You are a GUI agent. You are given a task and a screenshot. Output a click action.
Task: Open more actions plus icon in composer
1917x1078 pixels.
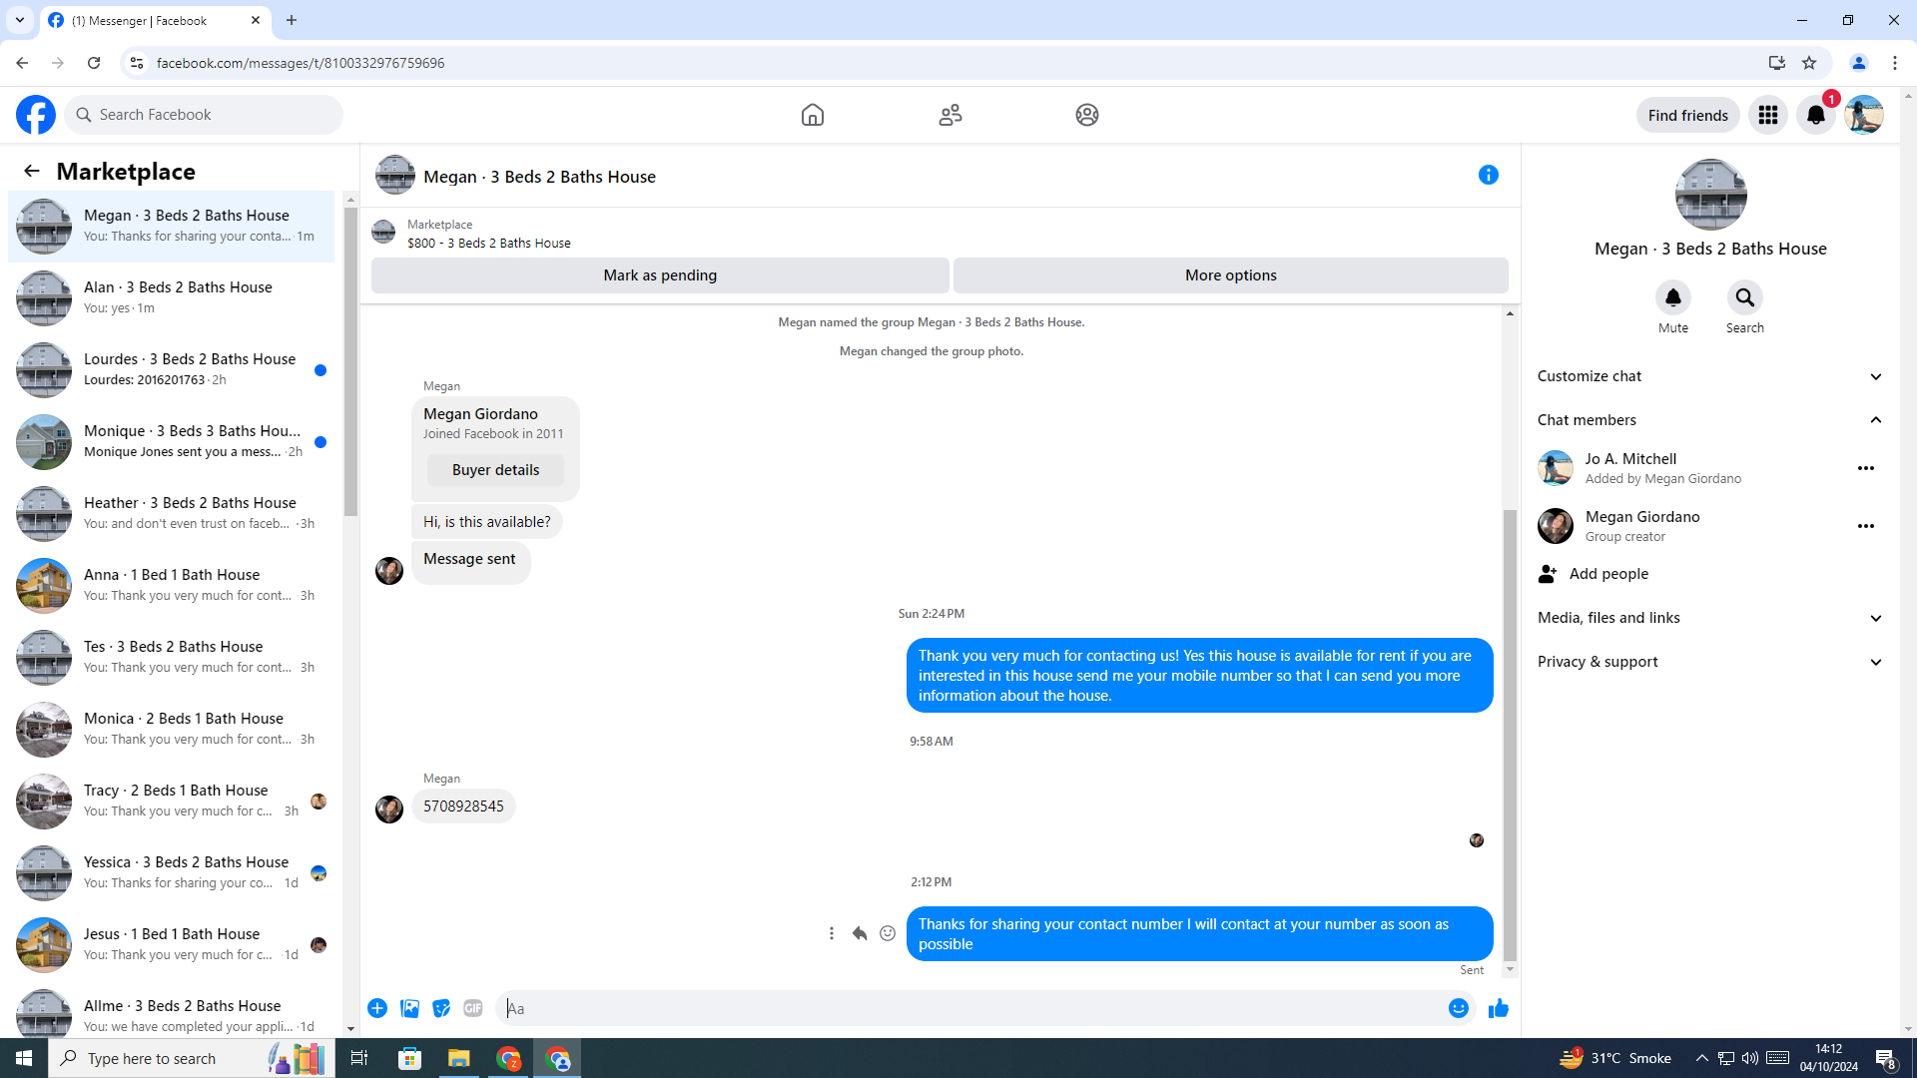[377, 1008]
